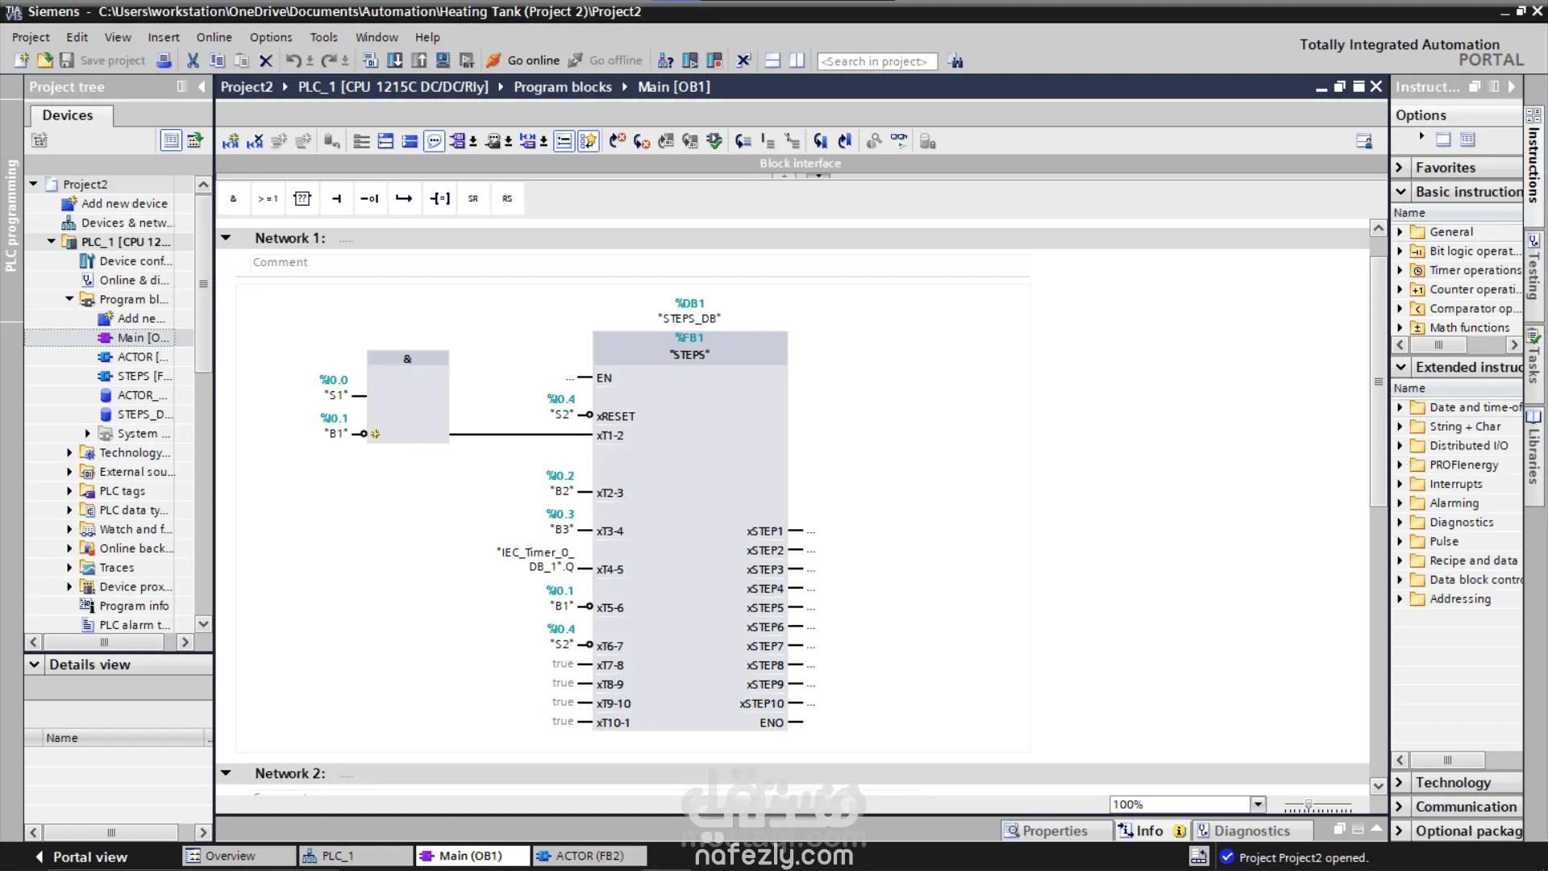This screenshot has height=871, width=1548.
Task: Expand Network 2 section arrow
Action: (x=227, y=773)
